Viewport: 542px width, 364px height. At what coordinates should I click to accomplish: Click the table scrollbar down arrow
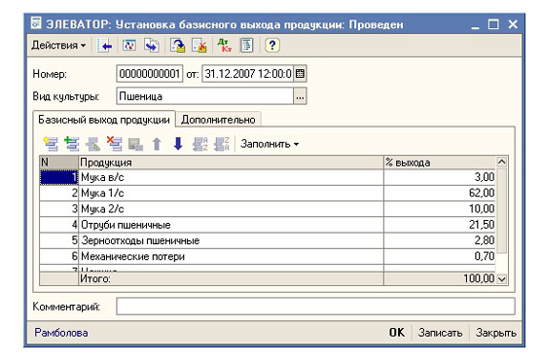tap(502, 279)
